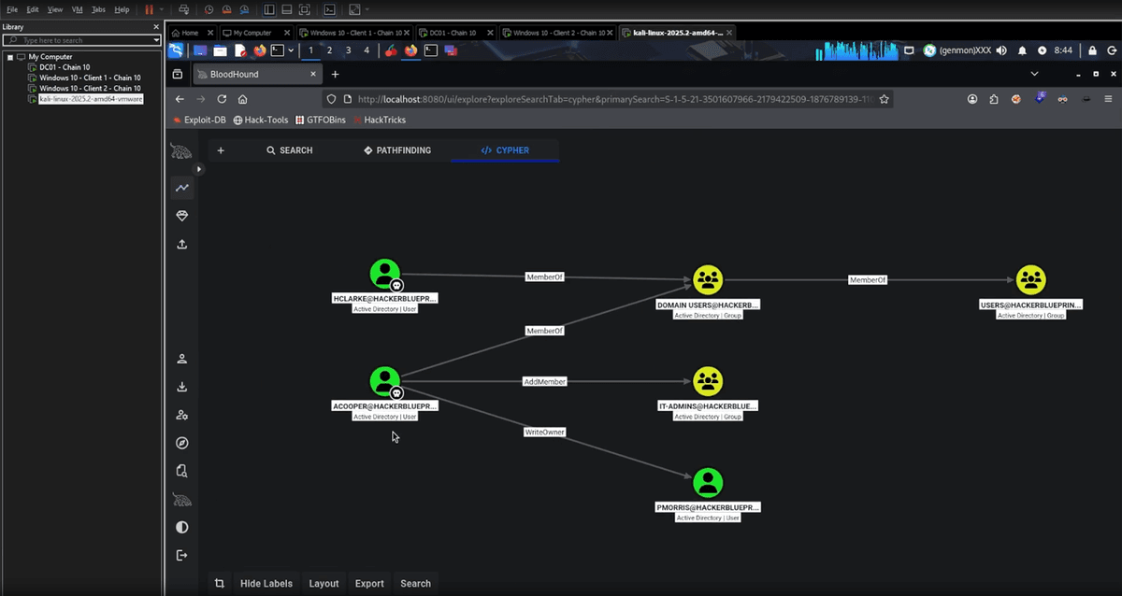Bookmark this page with the star icon
The image size is (1122, 596).
884,99
